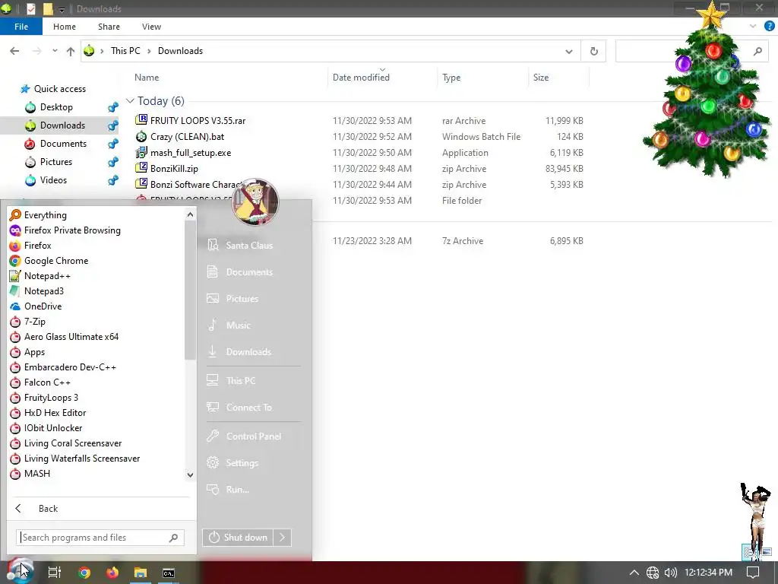Launch Firefox Private Browsing
Image resolution: width=778 pixels, height=584 pixels.
coord(65,230)
